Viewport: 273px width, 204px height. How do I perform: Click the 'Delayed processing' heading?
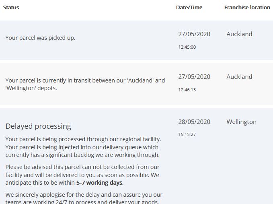(x=38, y=126)
